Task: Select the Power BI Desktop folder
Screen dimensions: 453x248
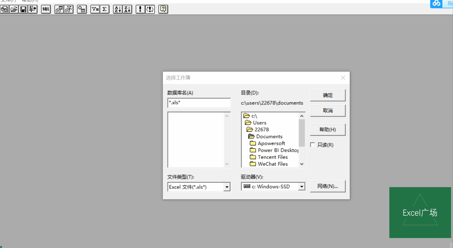Action: (x=274, y=150)
